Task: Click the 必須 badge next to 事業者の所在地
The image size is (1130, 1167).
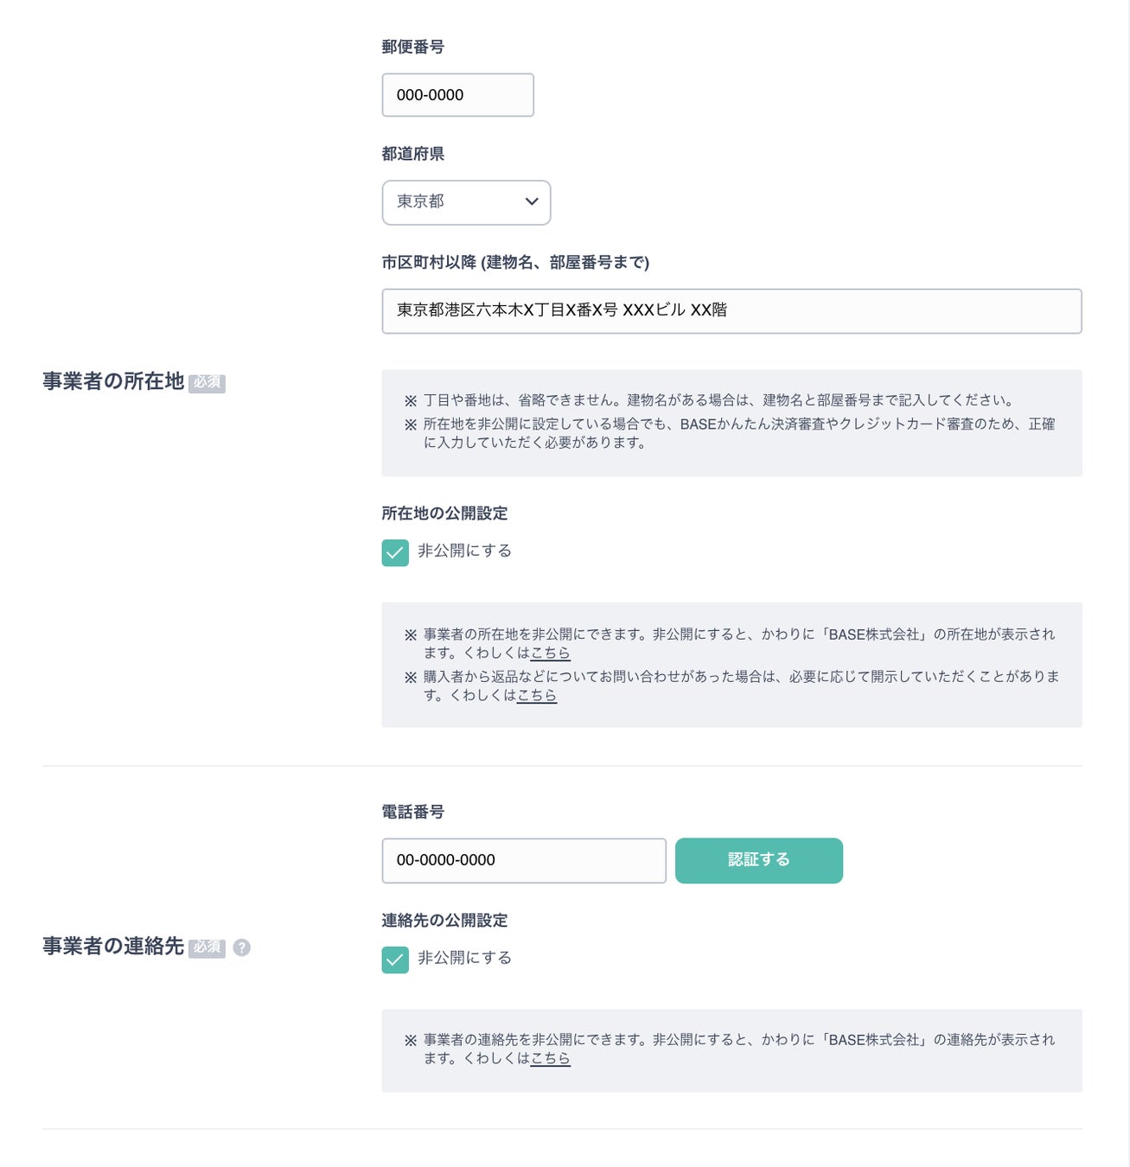Action: 207,383
